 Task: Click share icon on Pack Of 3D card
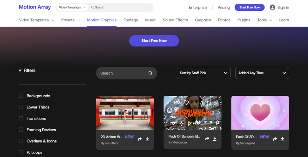click(x=275, y=139)
